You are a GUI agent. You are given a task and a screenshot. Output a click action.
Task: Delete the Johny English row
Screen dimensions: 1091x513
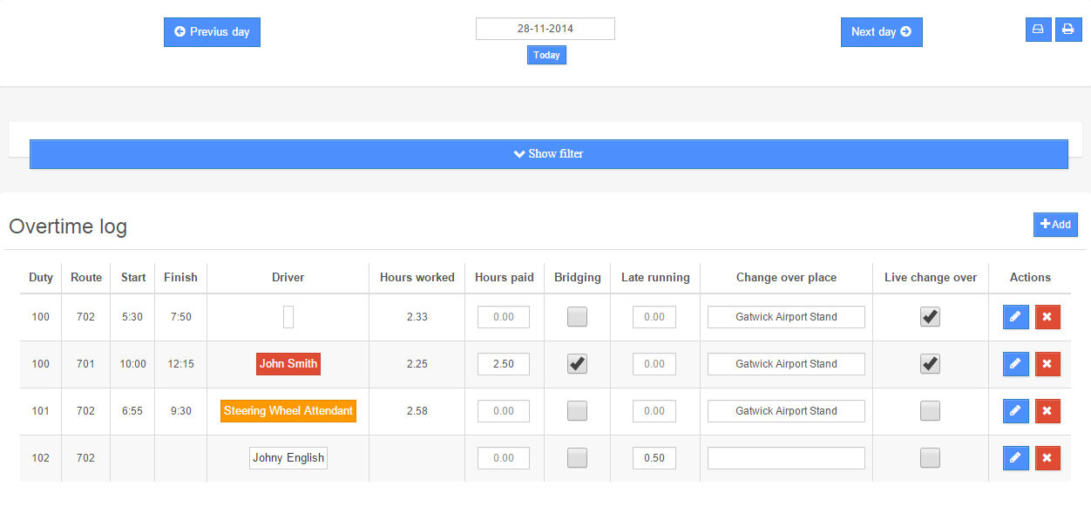1047,458
